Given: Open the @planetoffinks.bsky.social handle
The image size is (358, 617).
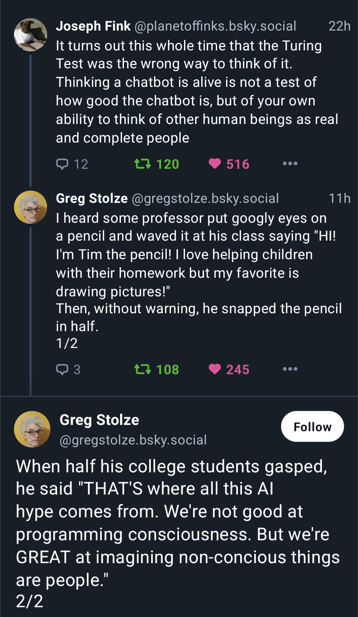Looking at the screenshot, I should [x=215, y=26].
